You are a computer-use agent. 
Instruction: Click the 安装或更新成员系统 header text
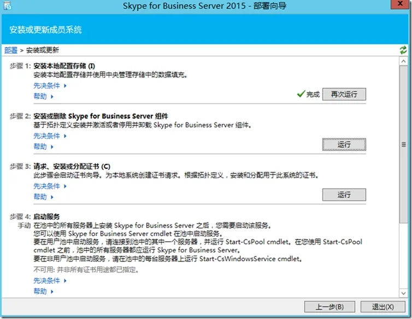point(45,29)
